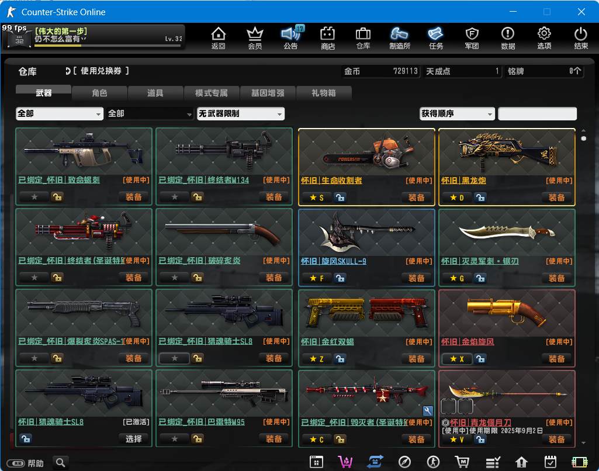Switch to the 礼物箱 tab

(324, 93)
